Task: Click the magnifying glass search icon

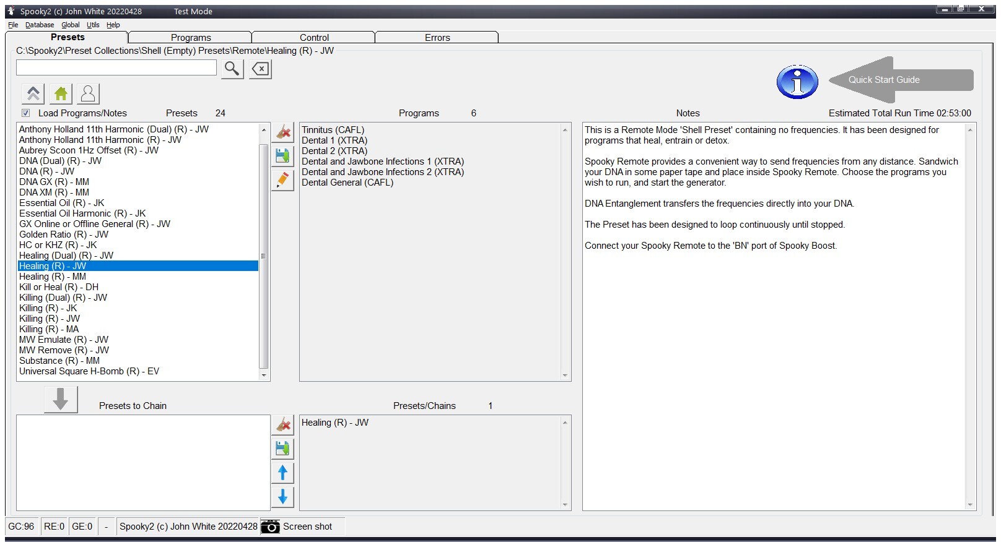Action: click(232, 69)
